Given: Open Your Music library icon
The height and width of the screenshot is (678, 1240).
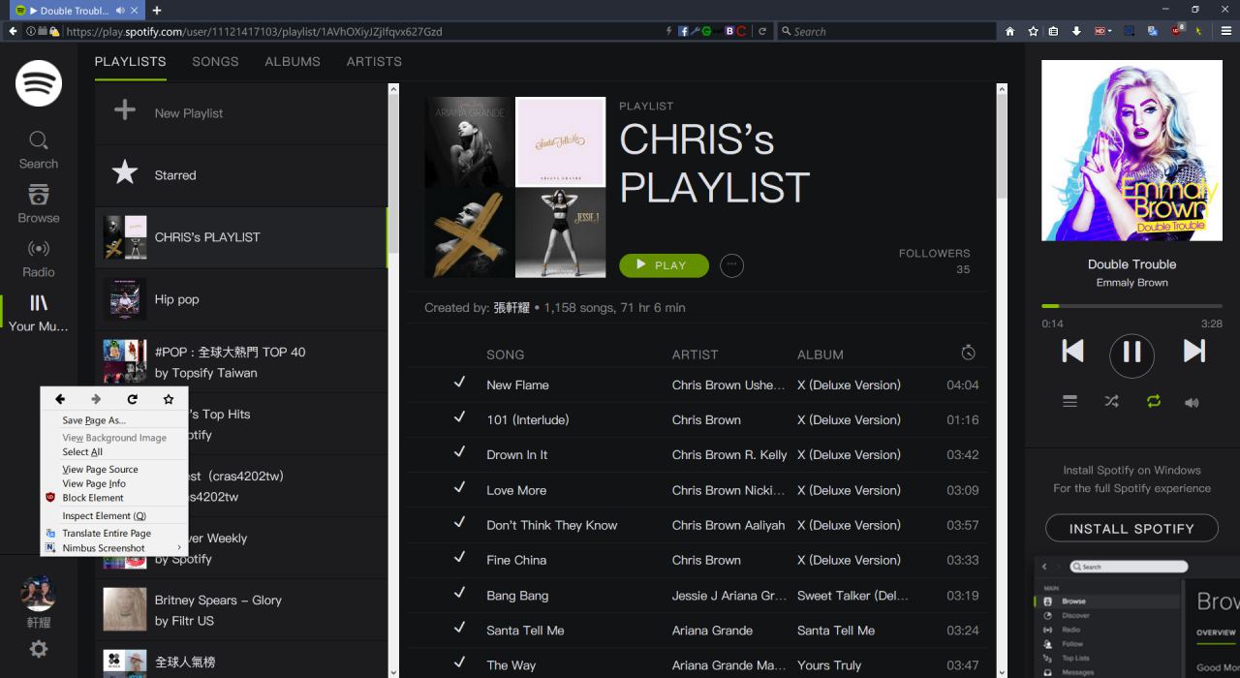Looking at the screenshot, I should click(39, 303).
